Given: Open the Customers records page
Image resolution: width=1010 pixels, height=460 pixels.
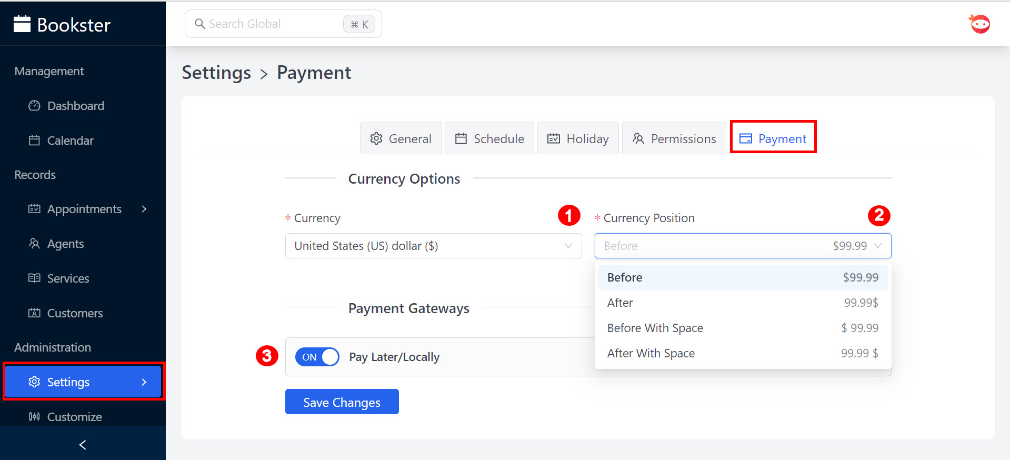Looking at the screenshot, I should [75, 313].
